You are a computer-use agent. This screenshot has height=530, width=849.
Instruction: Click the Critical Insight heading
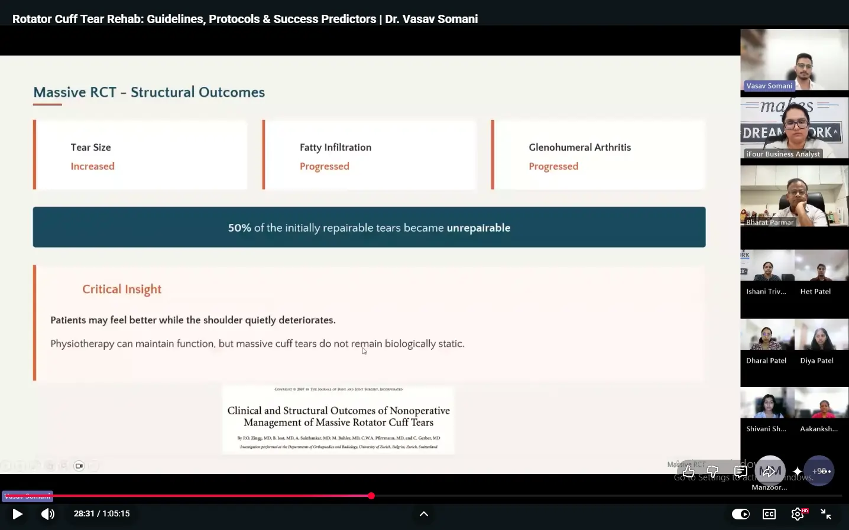click(122, 289)
